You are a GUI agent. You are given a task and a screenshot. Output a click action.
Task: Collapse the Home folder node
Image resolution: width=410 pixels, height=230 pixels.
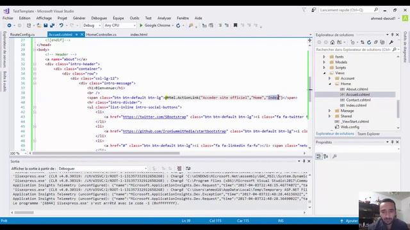point(330,84)
